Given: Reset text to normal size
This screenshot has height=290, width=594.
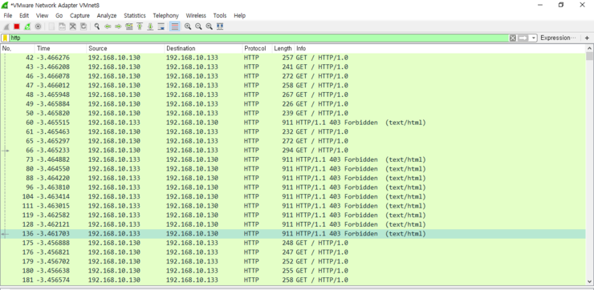Looking at the screenshot, I should pos(209,26).
